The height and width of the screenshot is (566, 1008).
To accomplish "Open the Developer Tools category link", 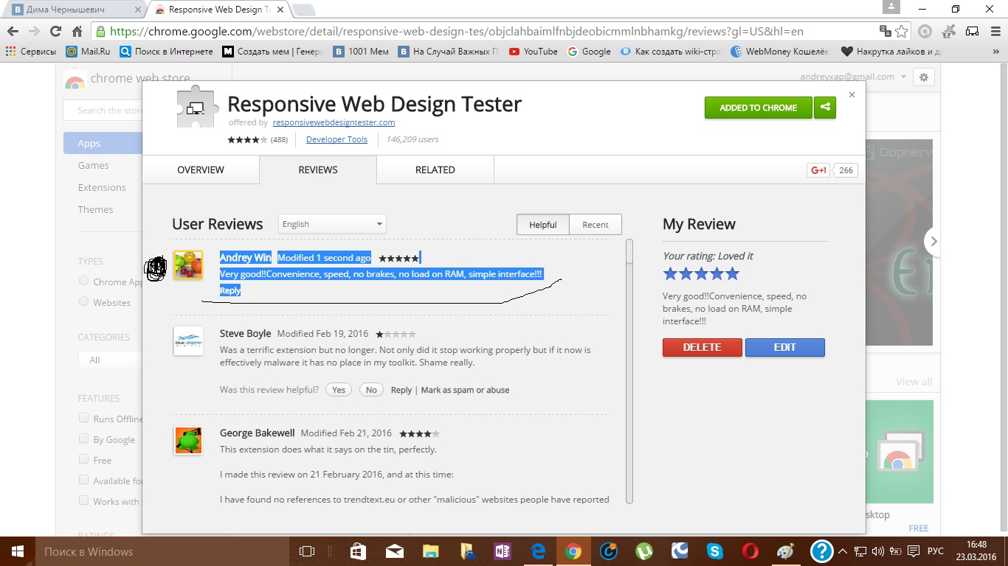I will point(336,139).
